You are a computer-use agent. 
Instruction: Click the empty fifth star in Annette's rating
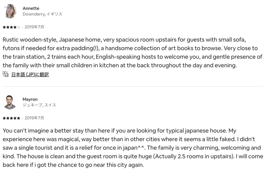pos(19,27)
